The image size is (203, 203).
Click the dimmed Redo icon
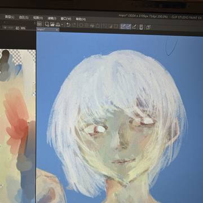click(74, 25)
